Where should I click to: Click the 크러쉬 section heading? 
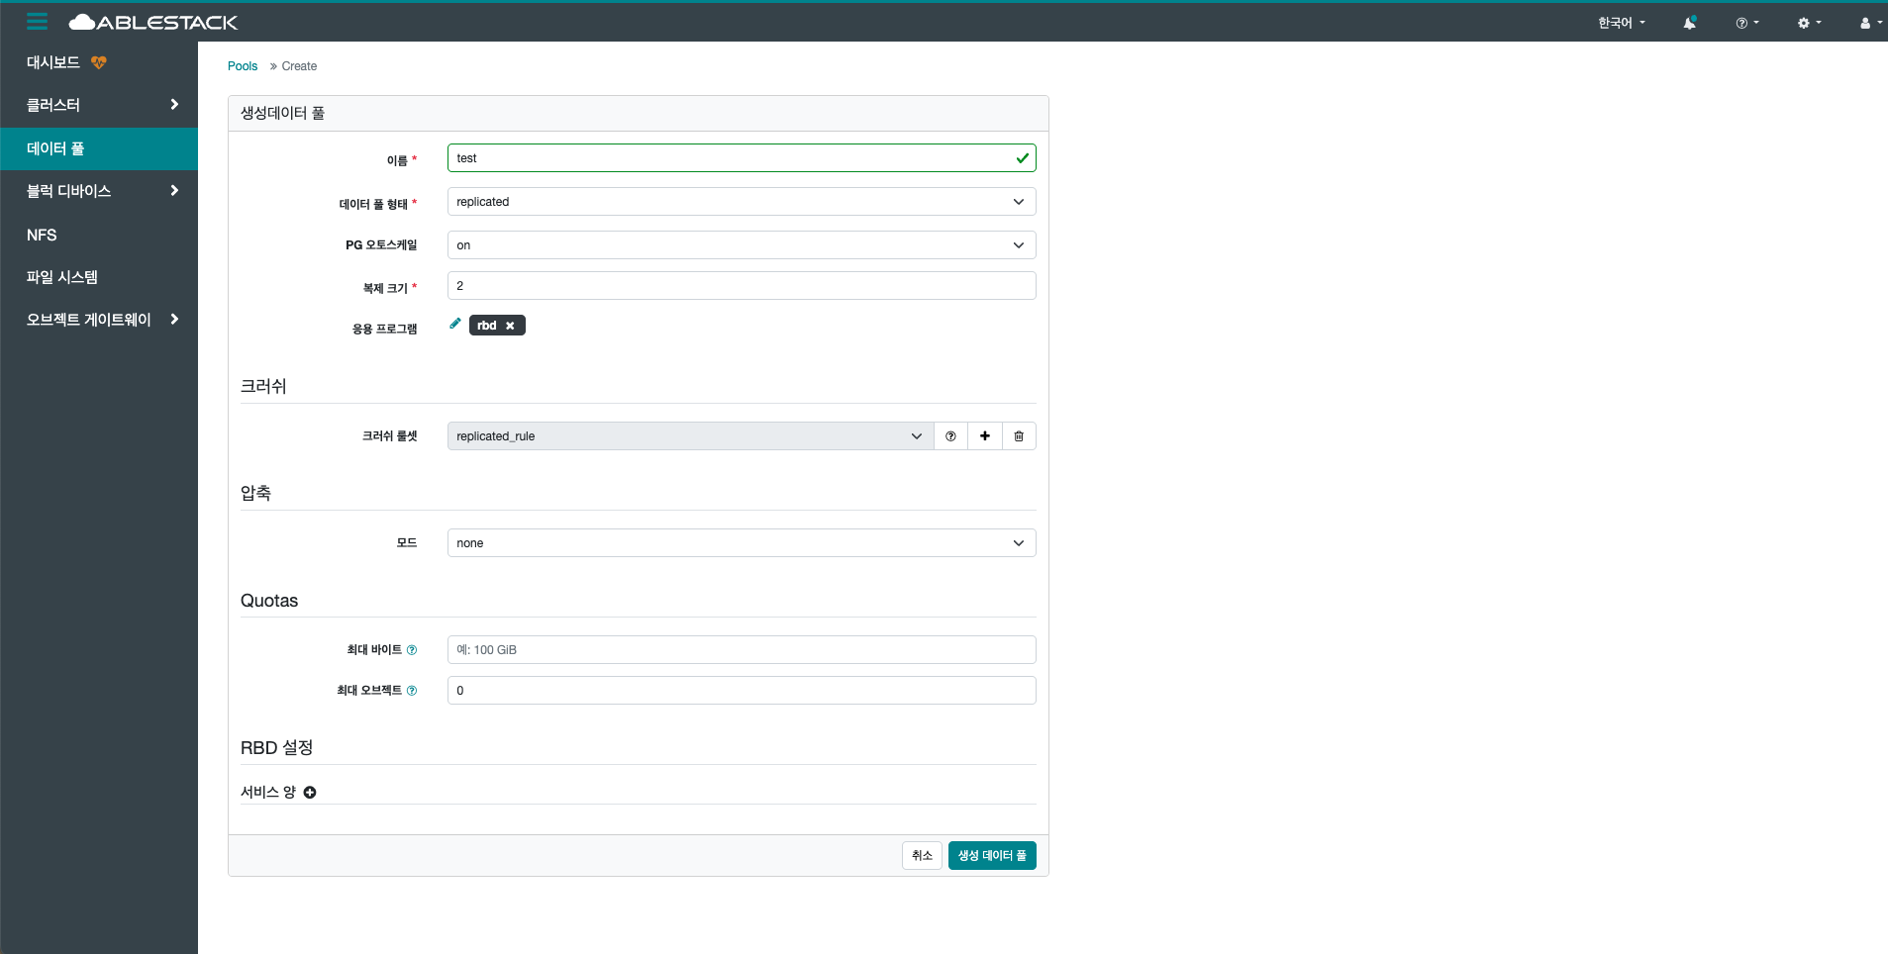263,386
